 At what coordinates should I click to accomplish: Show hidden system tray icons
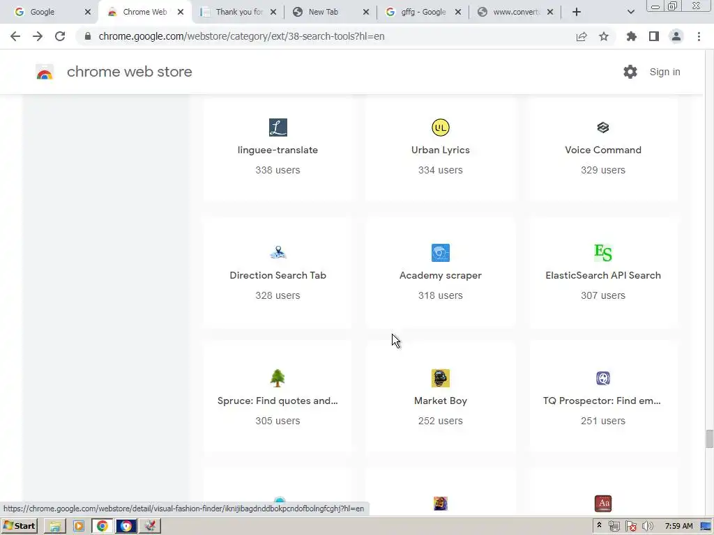point(599,525)
